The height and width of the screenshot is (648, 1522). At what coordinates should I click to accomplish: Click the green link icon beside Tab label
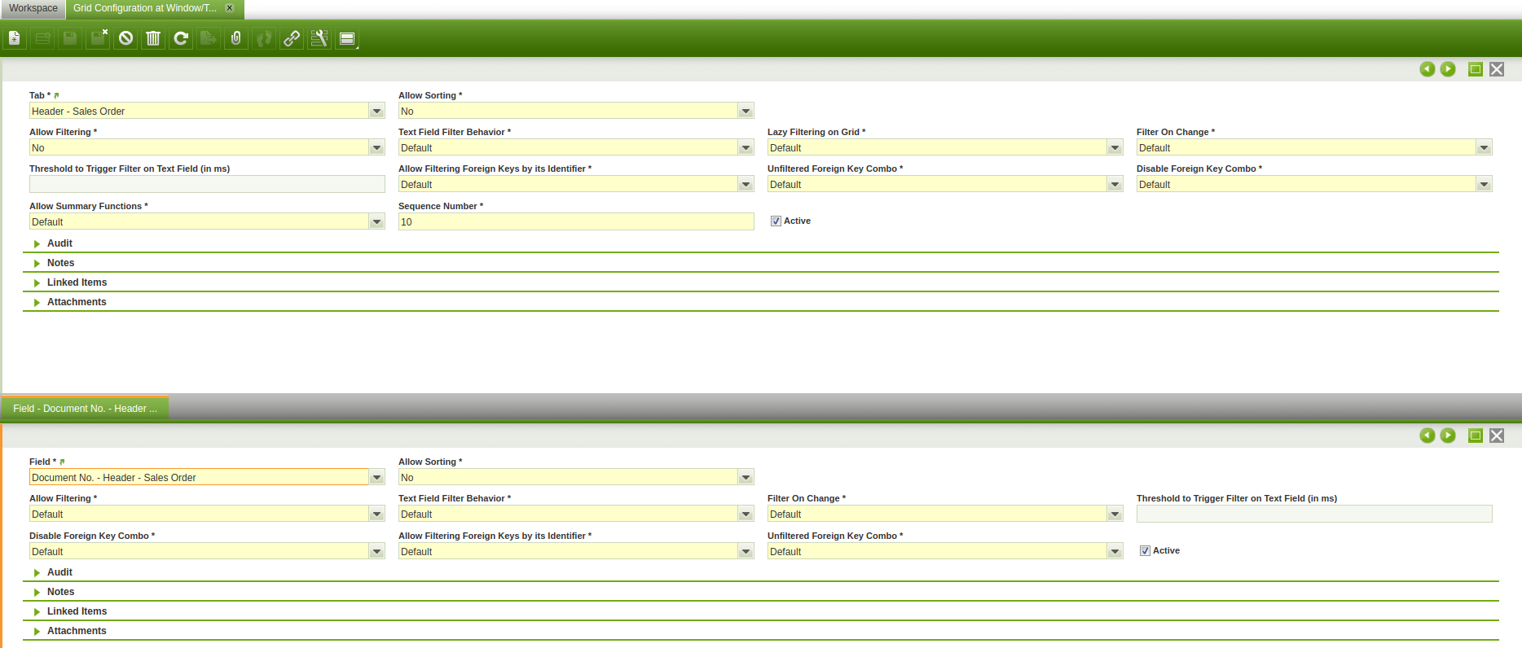[x=56, y=96]
